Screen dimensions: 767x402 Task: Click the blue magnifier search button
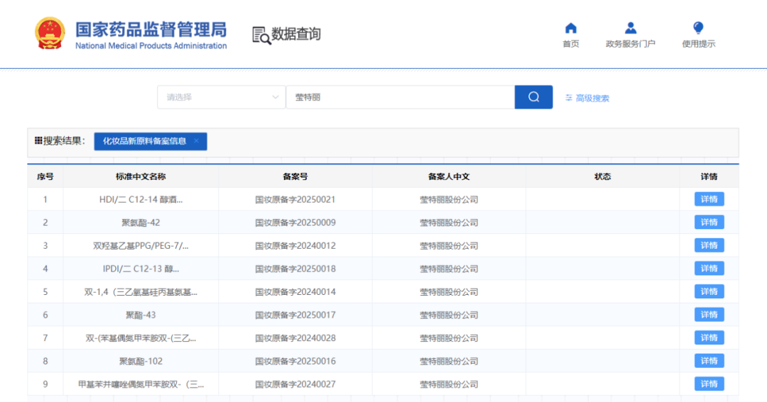point(533,97)
